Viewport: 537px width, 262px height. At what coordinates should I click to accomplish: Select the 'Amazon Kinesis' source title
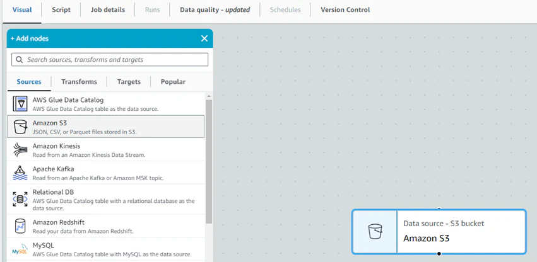click(x=56, y=146)
